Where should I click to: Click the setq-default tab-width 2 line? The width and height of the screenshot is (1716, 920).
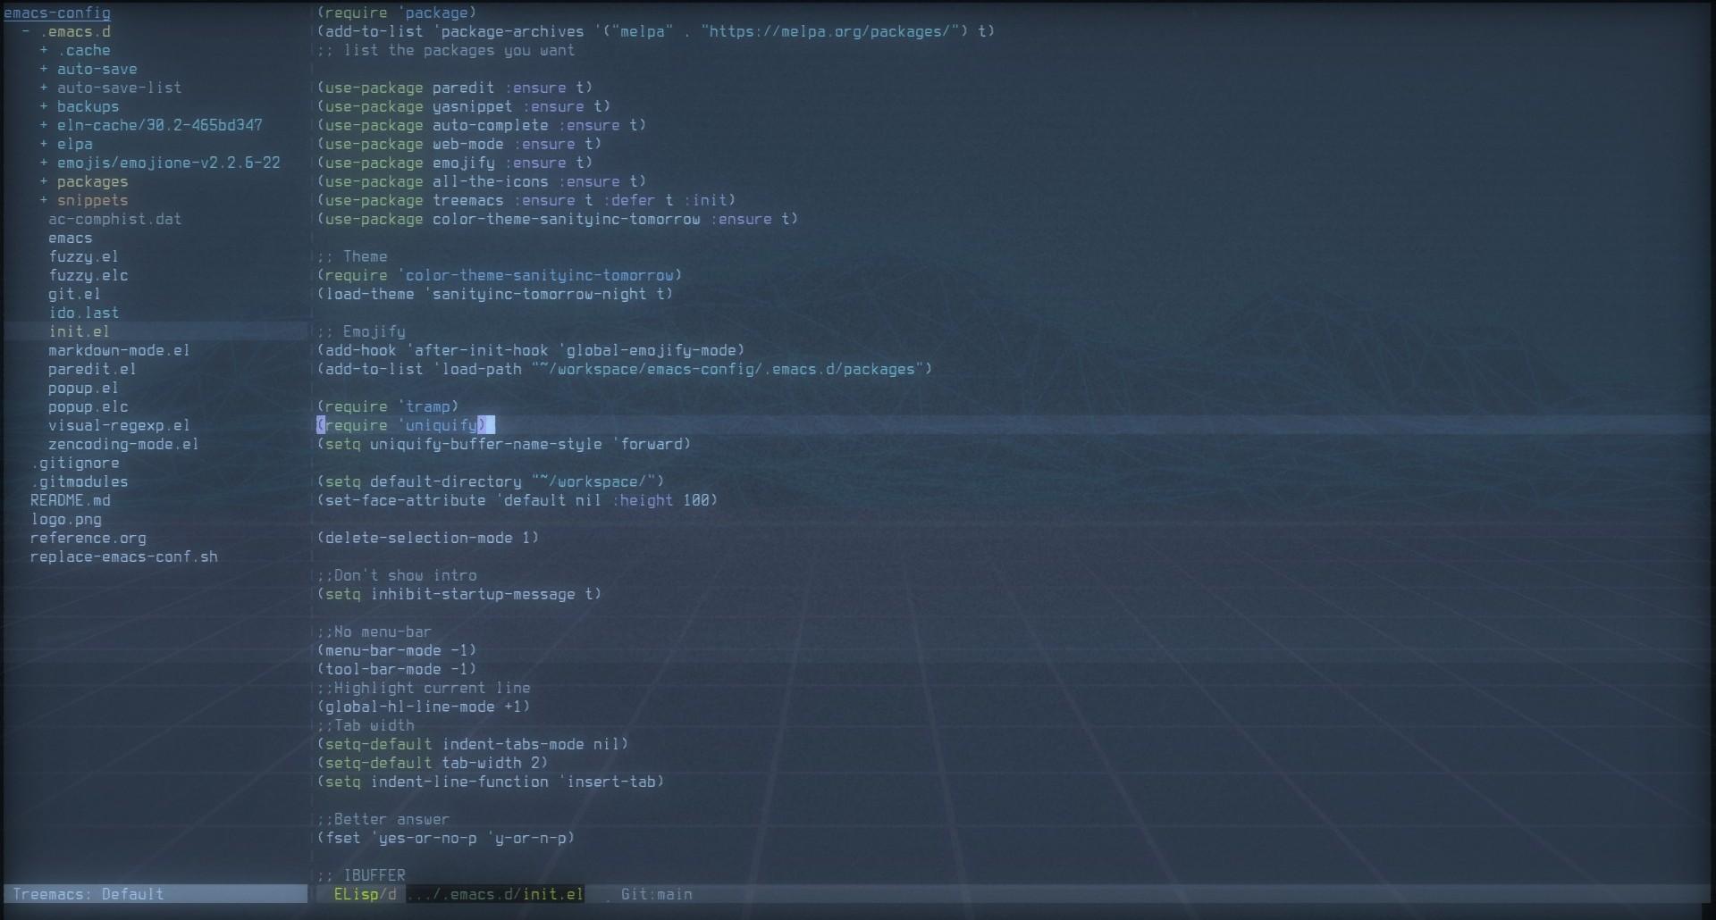[x=433, y=763]
